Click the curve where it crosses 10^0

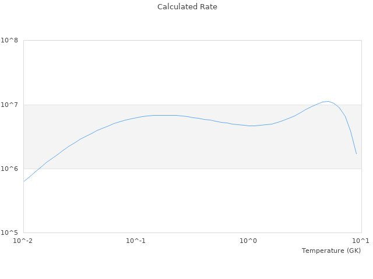pyautogui.click(x=249, y=126)
